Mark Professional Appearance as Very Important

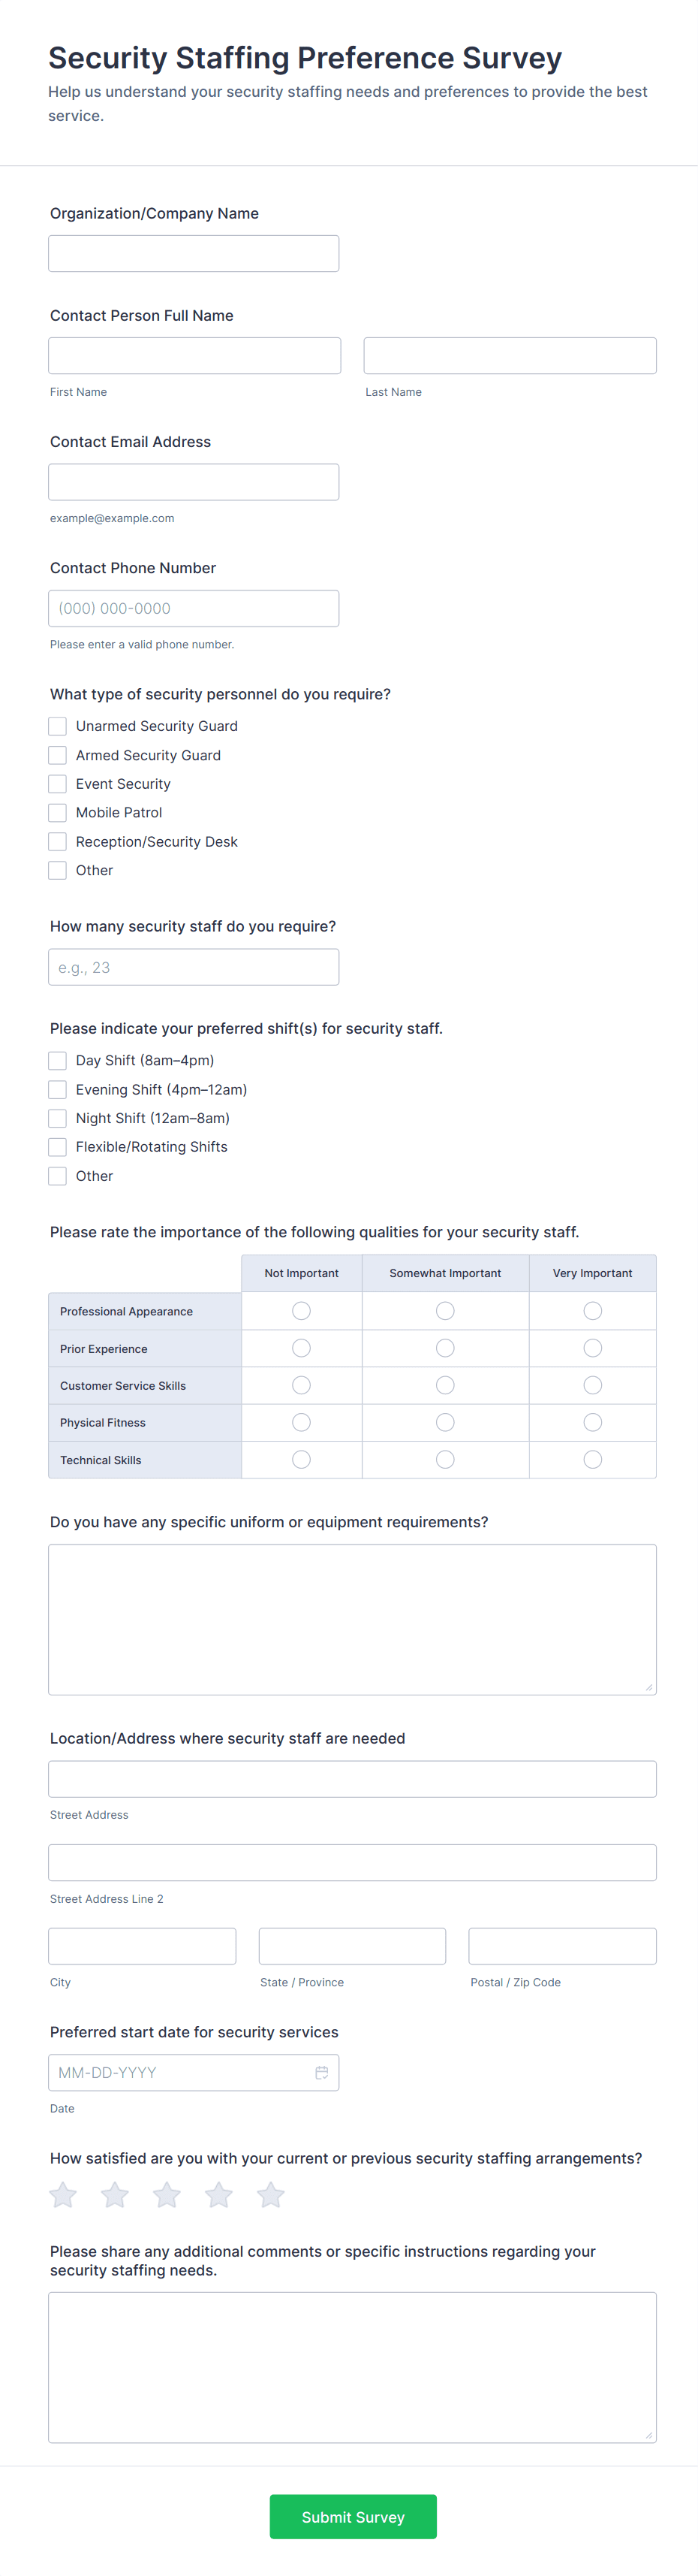pyautogui.click(x=592, y=1311)
